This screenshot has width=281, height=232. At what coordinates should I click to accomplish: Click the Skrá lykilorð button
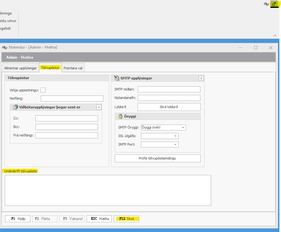[x=169, y=107]
